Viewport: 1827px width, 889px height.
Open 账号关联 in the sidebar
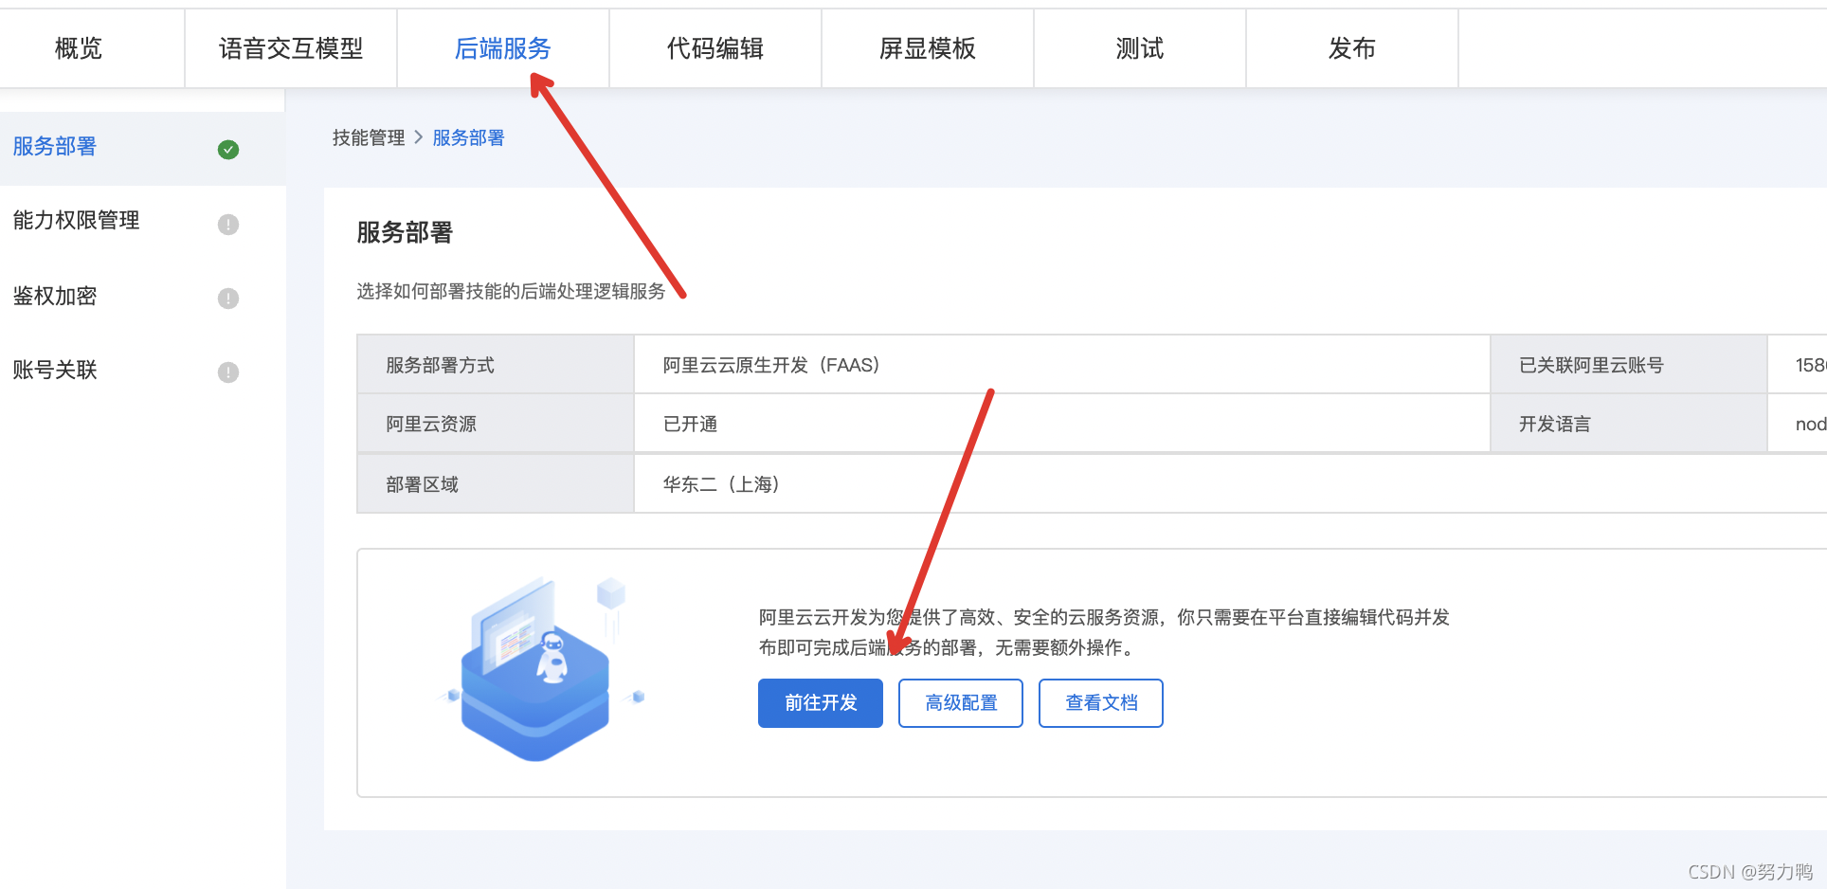[142, 371]
